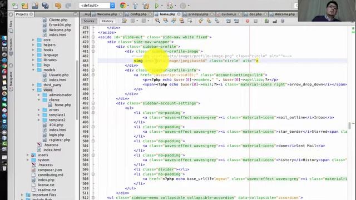Click the New File toolbar icon
This screenshot has width=356, height=200.
[15, 6]
